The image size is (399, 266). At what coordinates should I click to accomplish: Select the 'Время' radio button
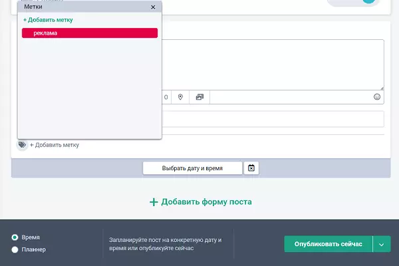[x=15, y=237]
